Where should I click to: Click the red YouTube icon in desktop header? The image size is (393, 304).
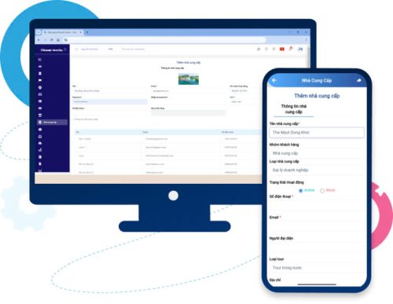click(282, 49)
